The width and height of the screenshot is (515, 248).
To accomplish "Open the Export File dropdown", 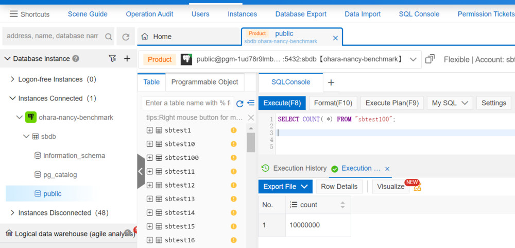I will [x=285, y=187].
